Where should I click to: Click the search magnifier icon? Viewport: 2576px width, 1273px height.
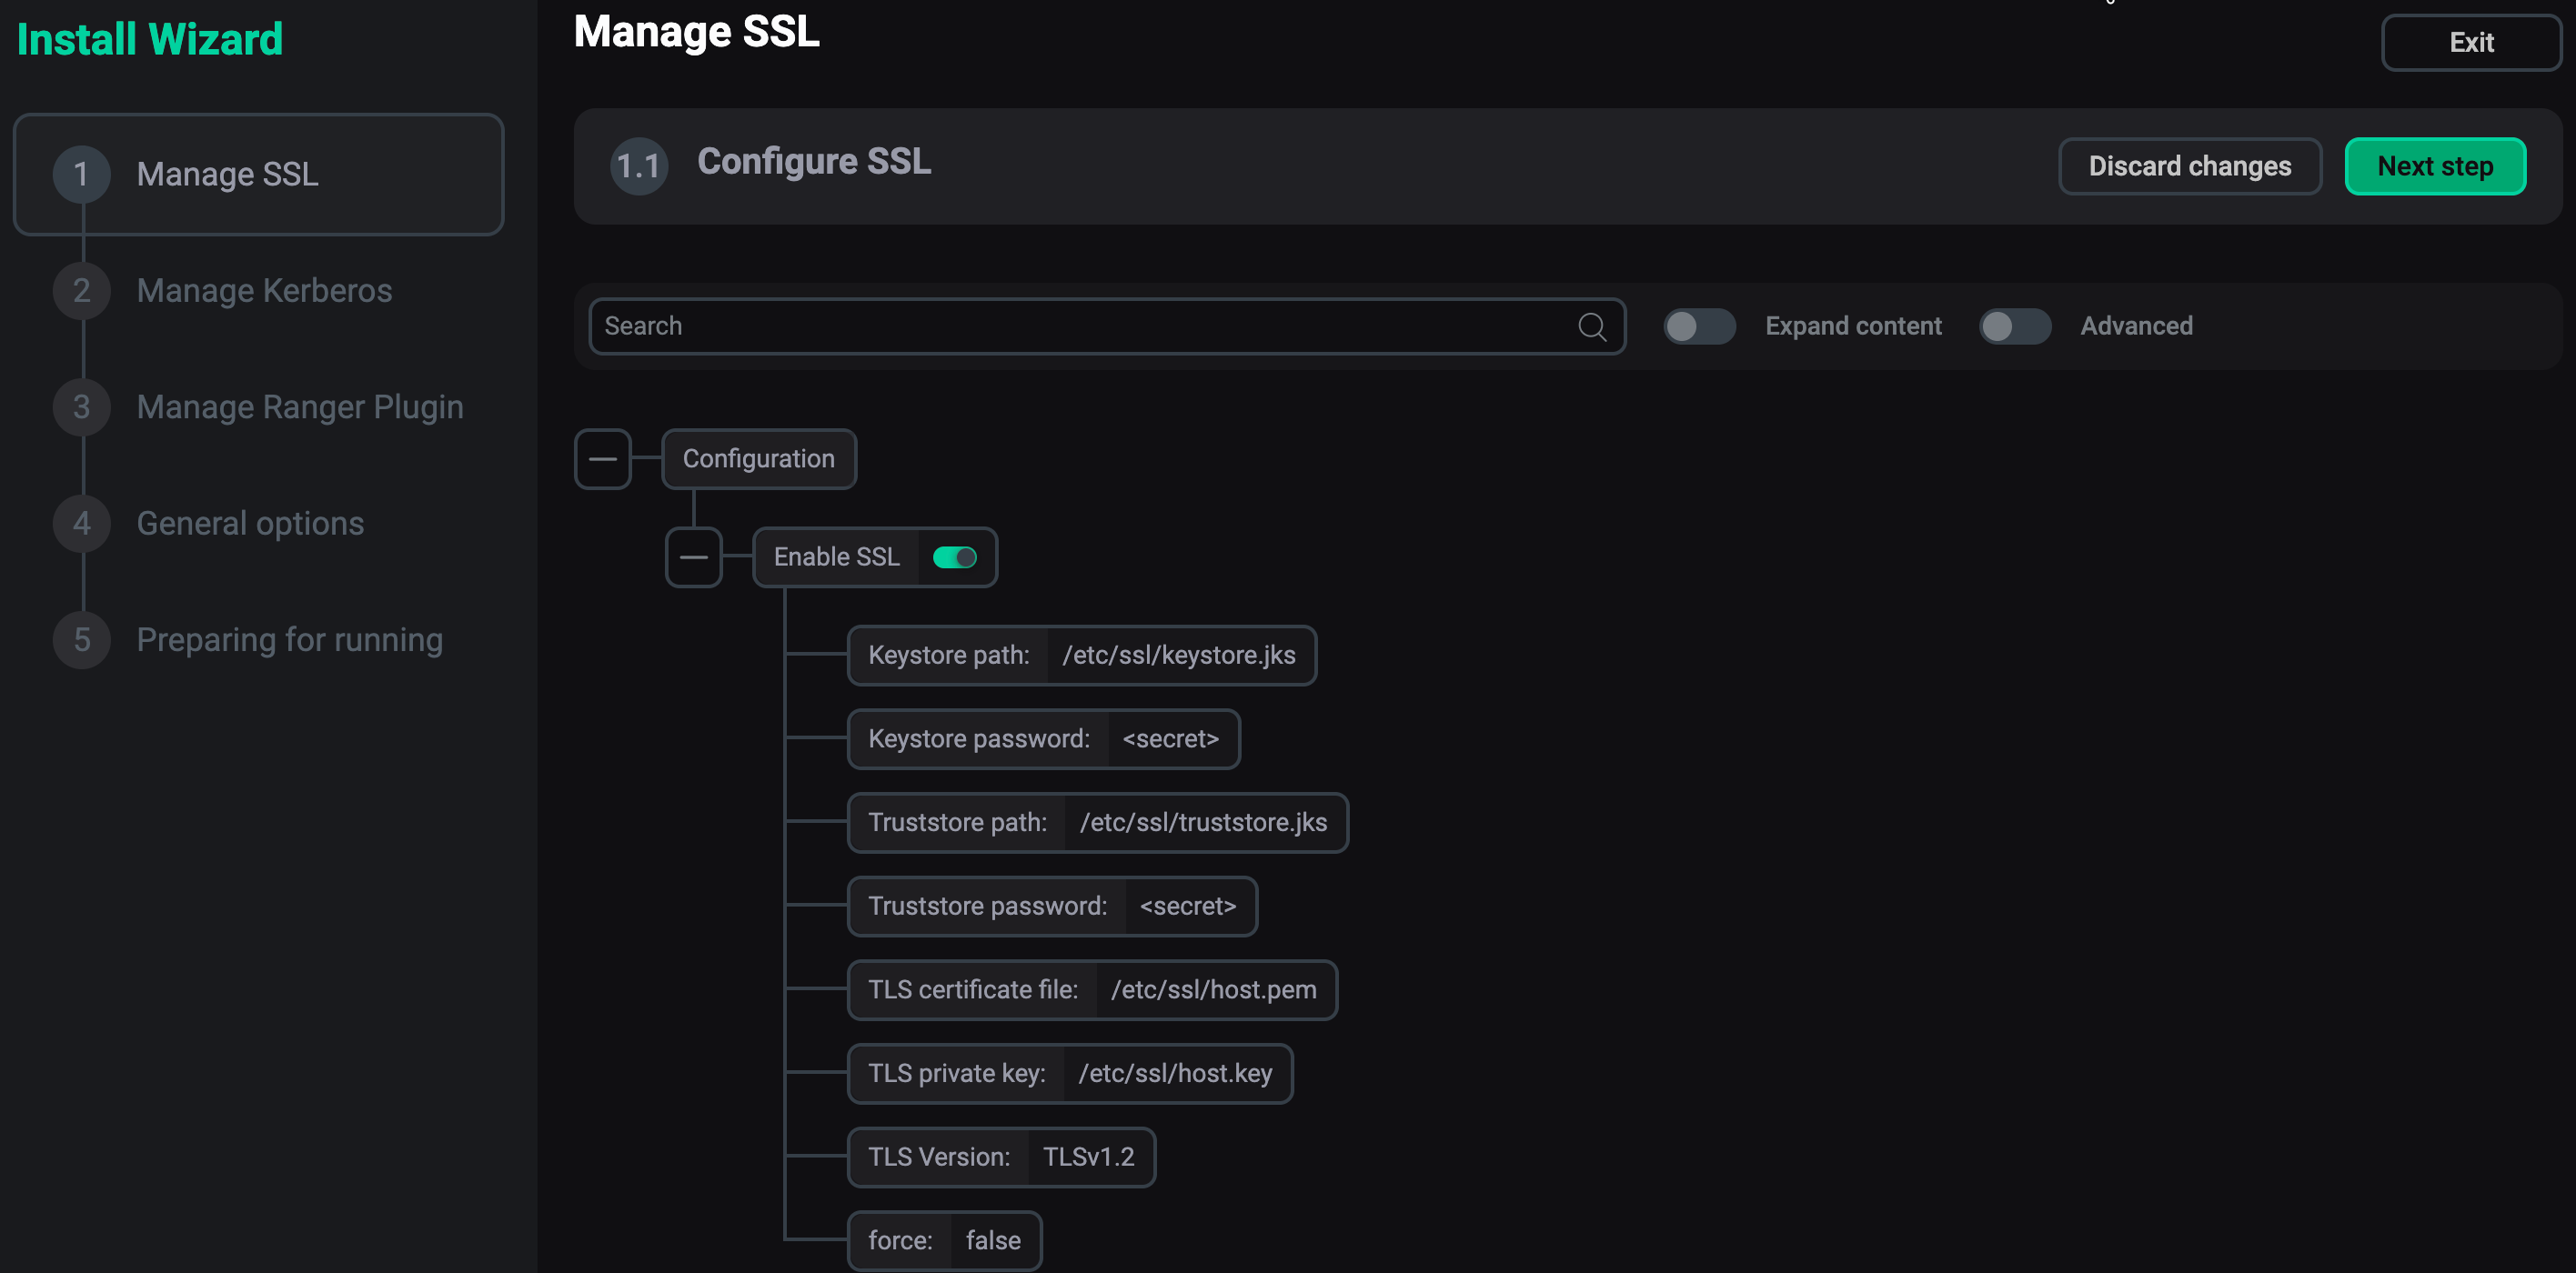(1592, 326)
